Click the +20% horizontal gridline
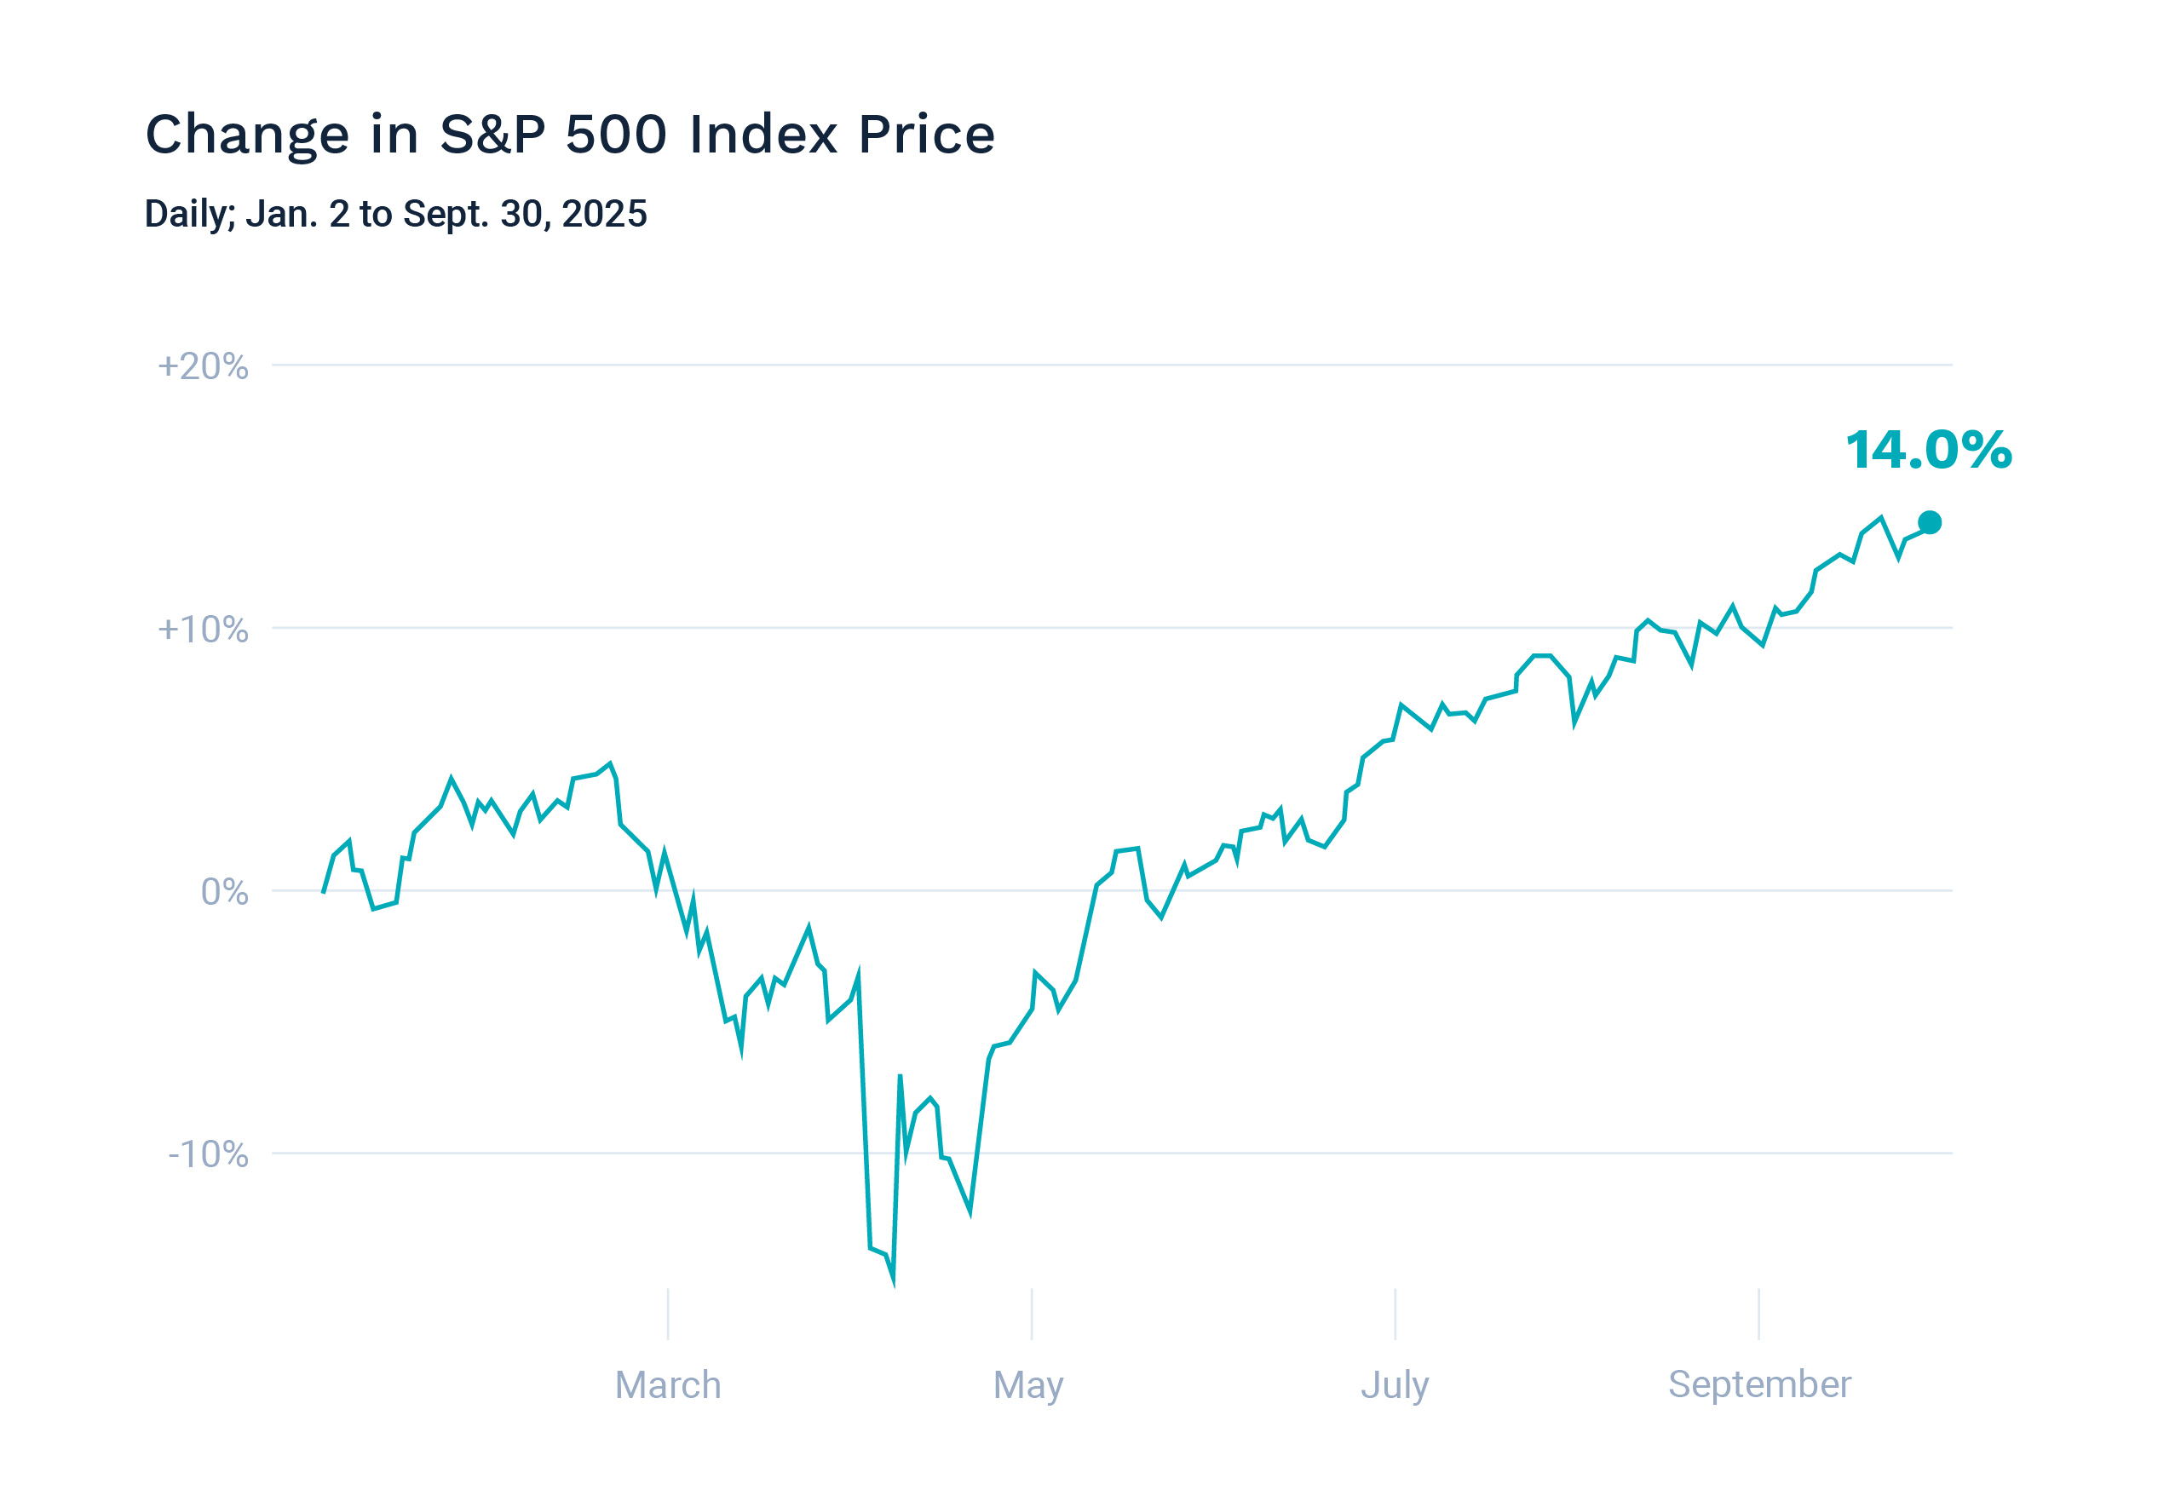Screen dimensions: 2181x1496 [x=1126, y=364]
